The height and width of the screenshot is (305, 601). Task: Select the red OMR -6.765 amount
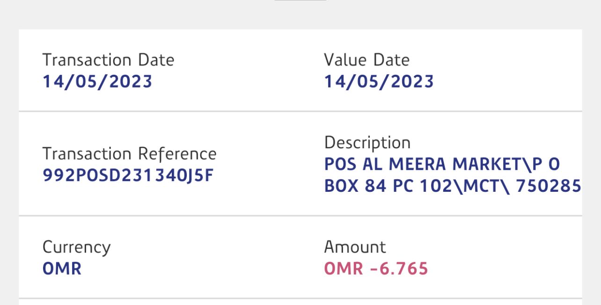click(376, 269)
